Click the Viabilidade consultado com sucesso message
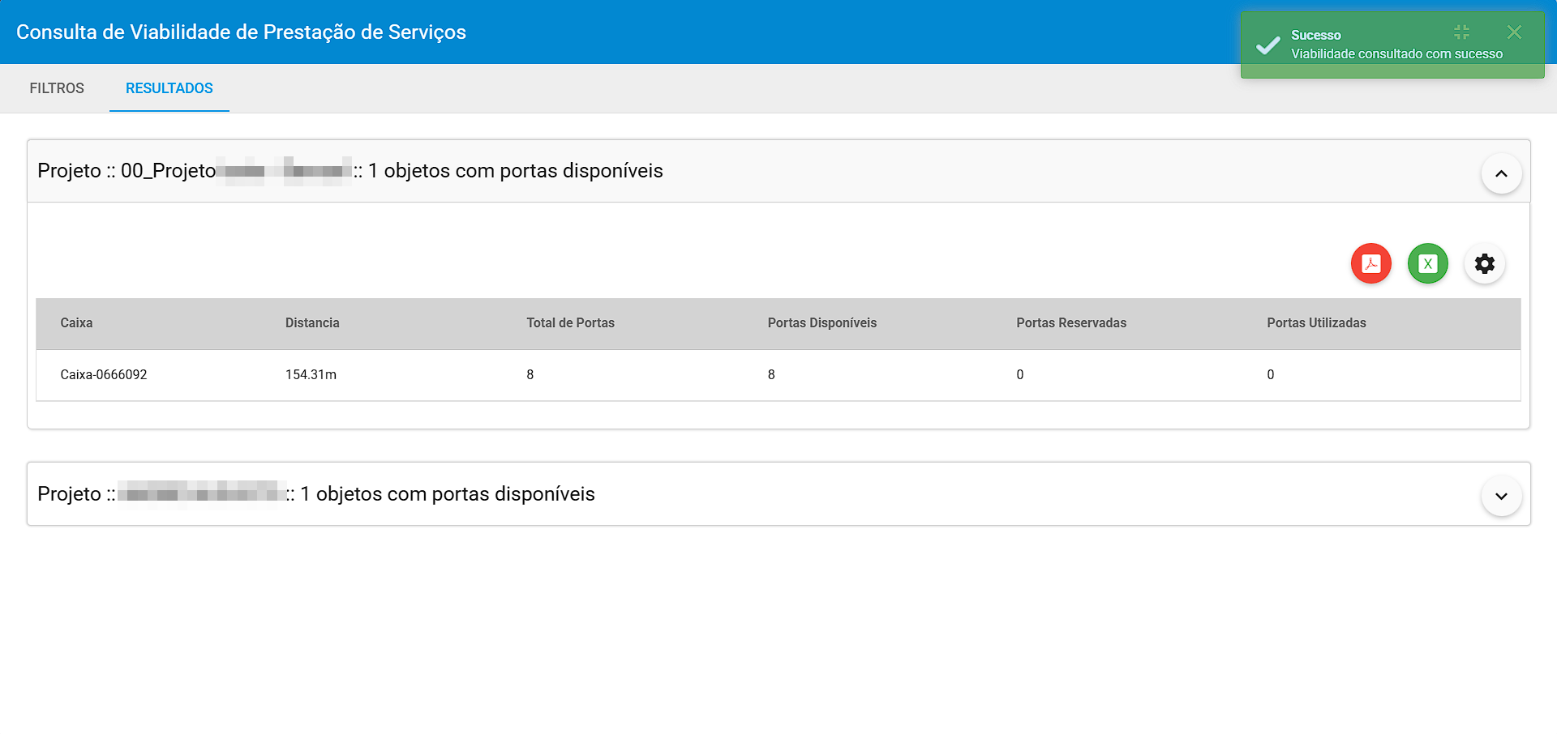 (1396, 53)
